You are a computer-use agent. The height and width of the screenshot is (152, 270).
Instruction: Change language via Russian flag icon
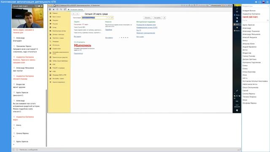point(263,2)
